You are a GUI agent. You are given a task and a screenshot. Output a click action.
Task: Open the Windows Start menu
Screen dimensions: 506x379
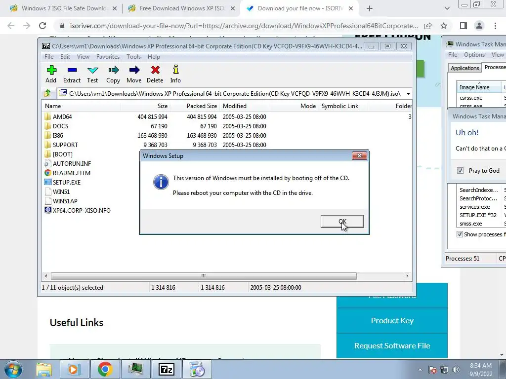click(13, 370)
